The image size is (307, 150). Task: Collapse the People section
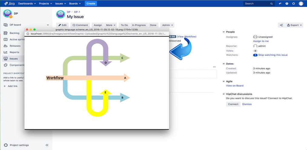[x=224, y=32]
